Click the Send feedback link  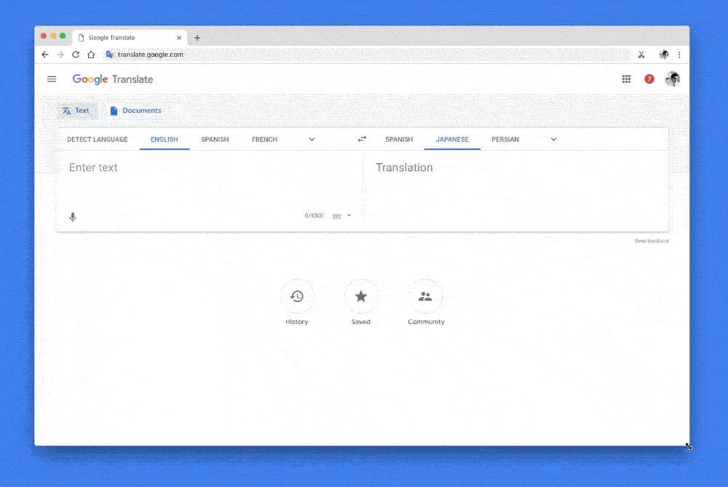point(652,241)
